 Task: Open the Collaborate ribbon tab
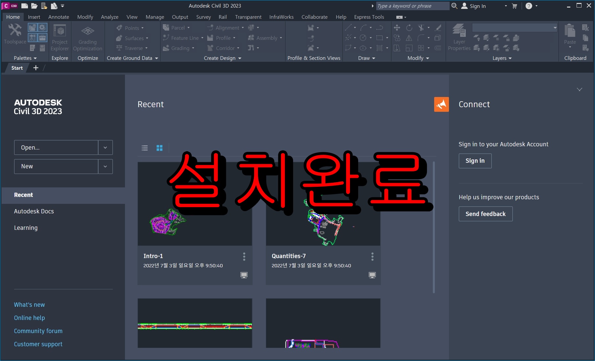click(314, 17)
